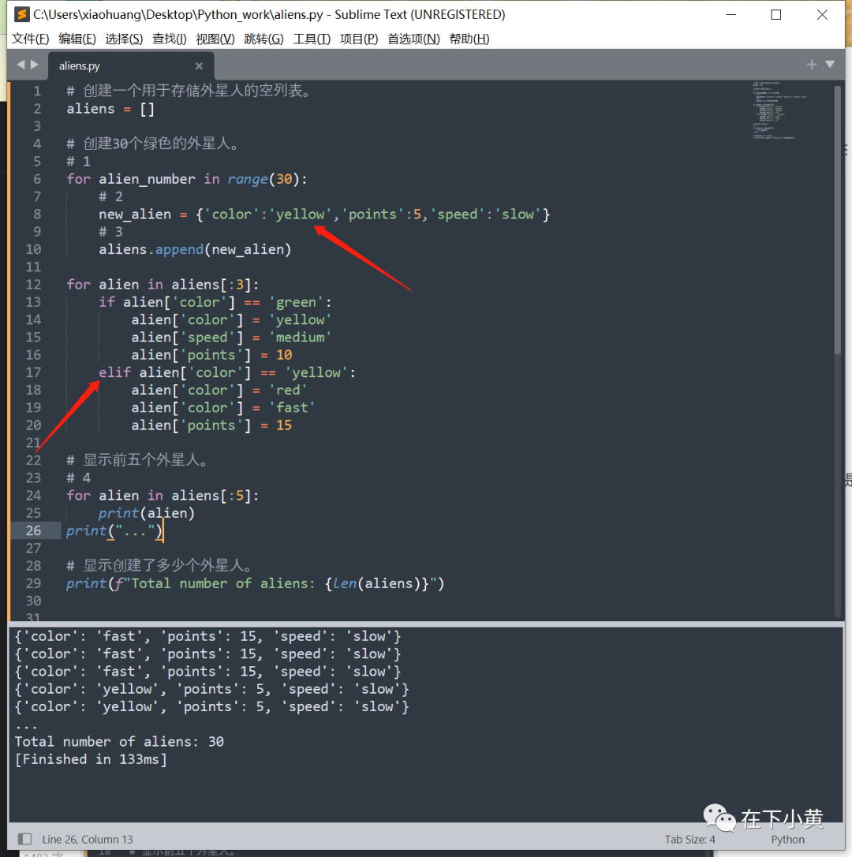
Task: Open the 视图(V) menu
Action: (x=215, y=39)
